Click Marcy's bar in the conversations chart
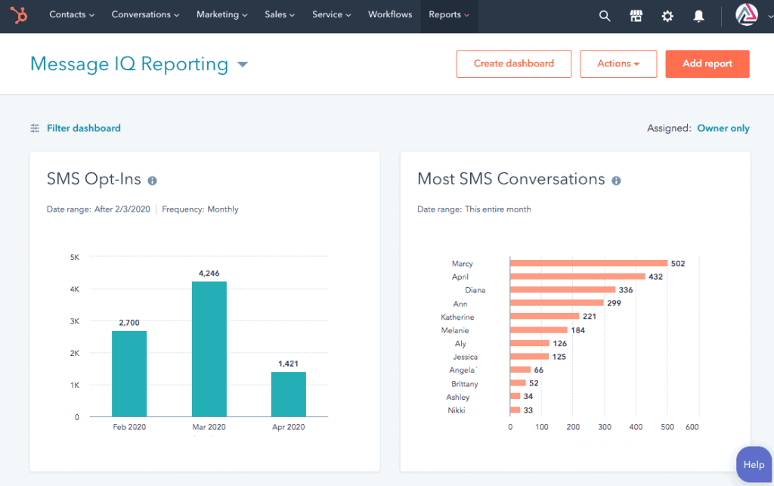 tap(588, 264)
